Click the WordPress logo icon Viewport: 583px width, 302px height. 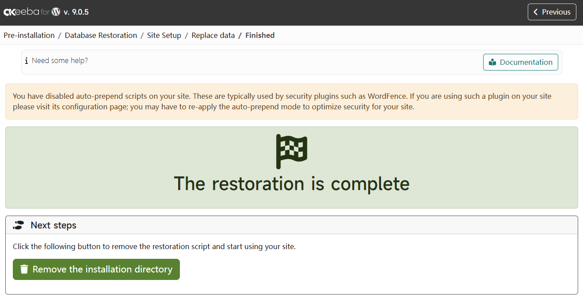(56, 12)
